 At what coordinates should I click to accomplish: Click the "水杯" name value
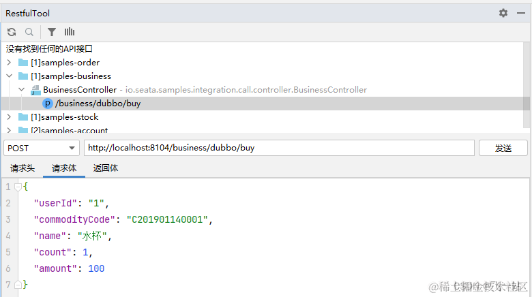coord(92,236)
